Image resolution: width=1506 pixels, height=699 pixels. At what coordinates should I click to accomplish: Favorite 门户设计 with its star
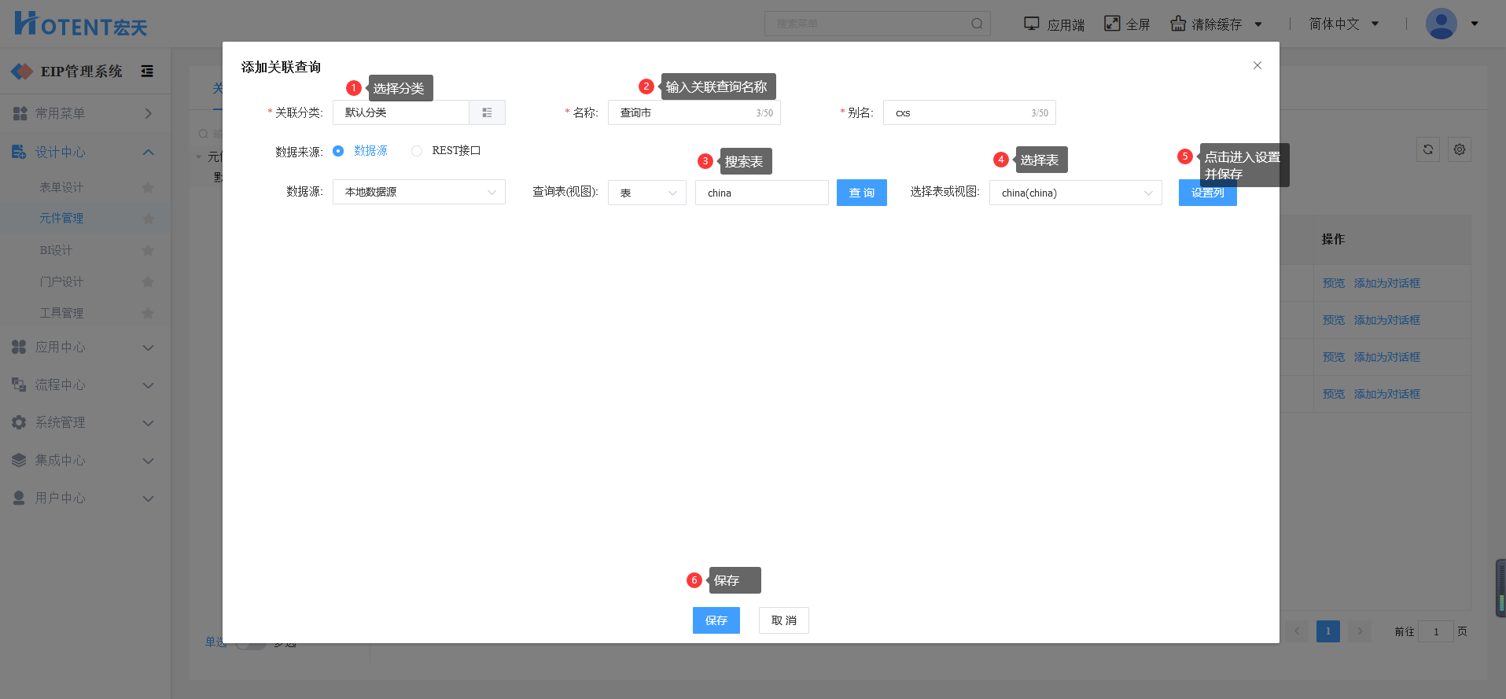(148, 281)
